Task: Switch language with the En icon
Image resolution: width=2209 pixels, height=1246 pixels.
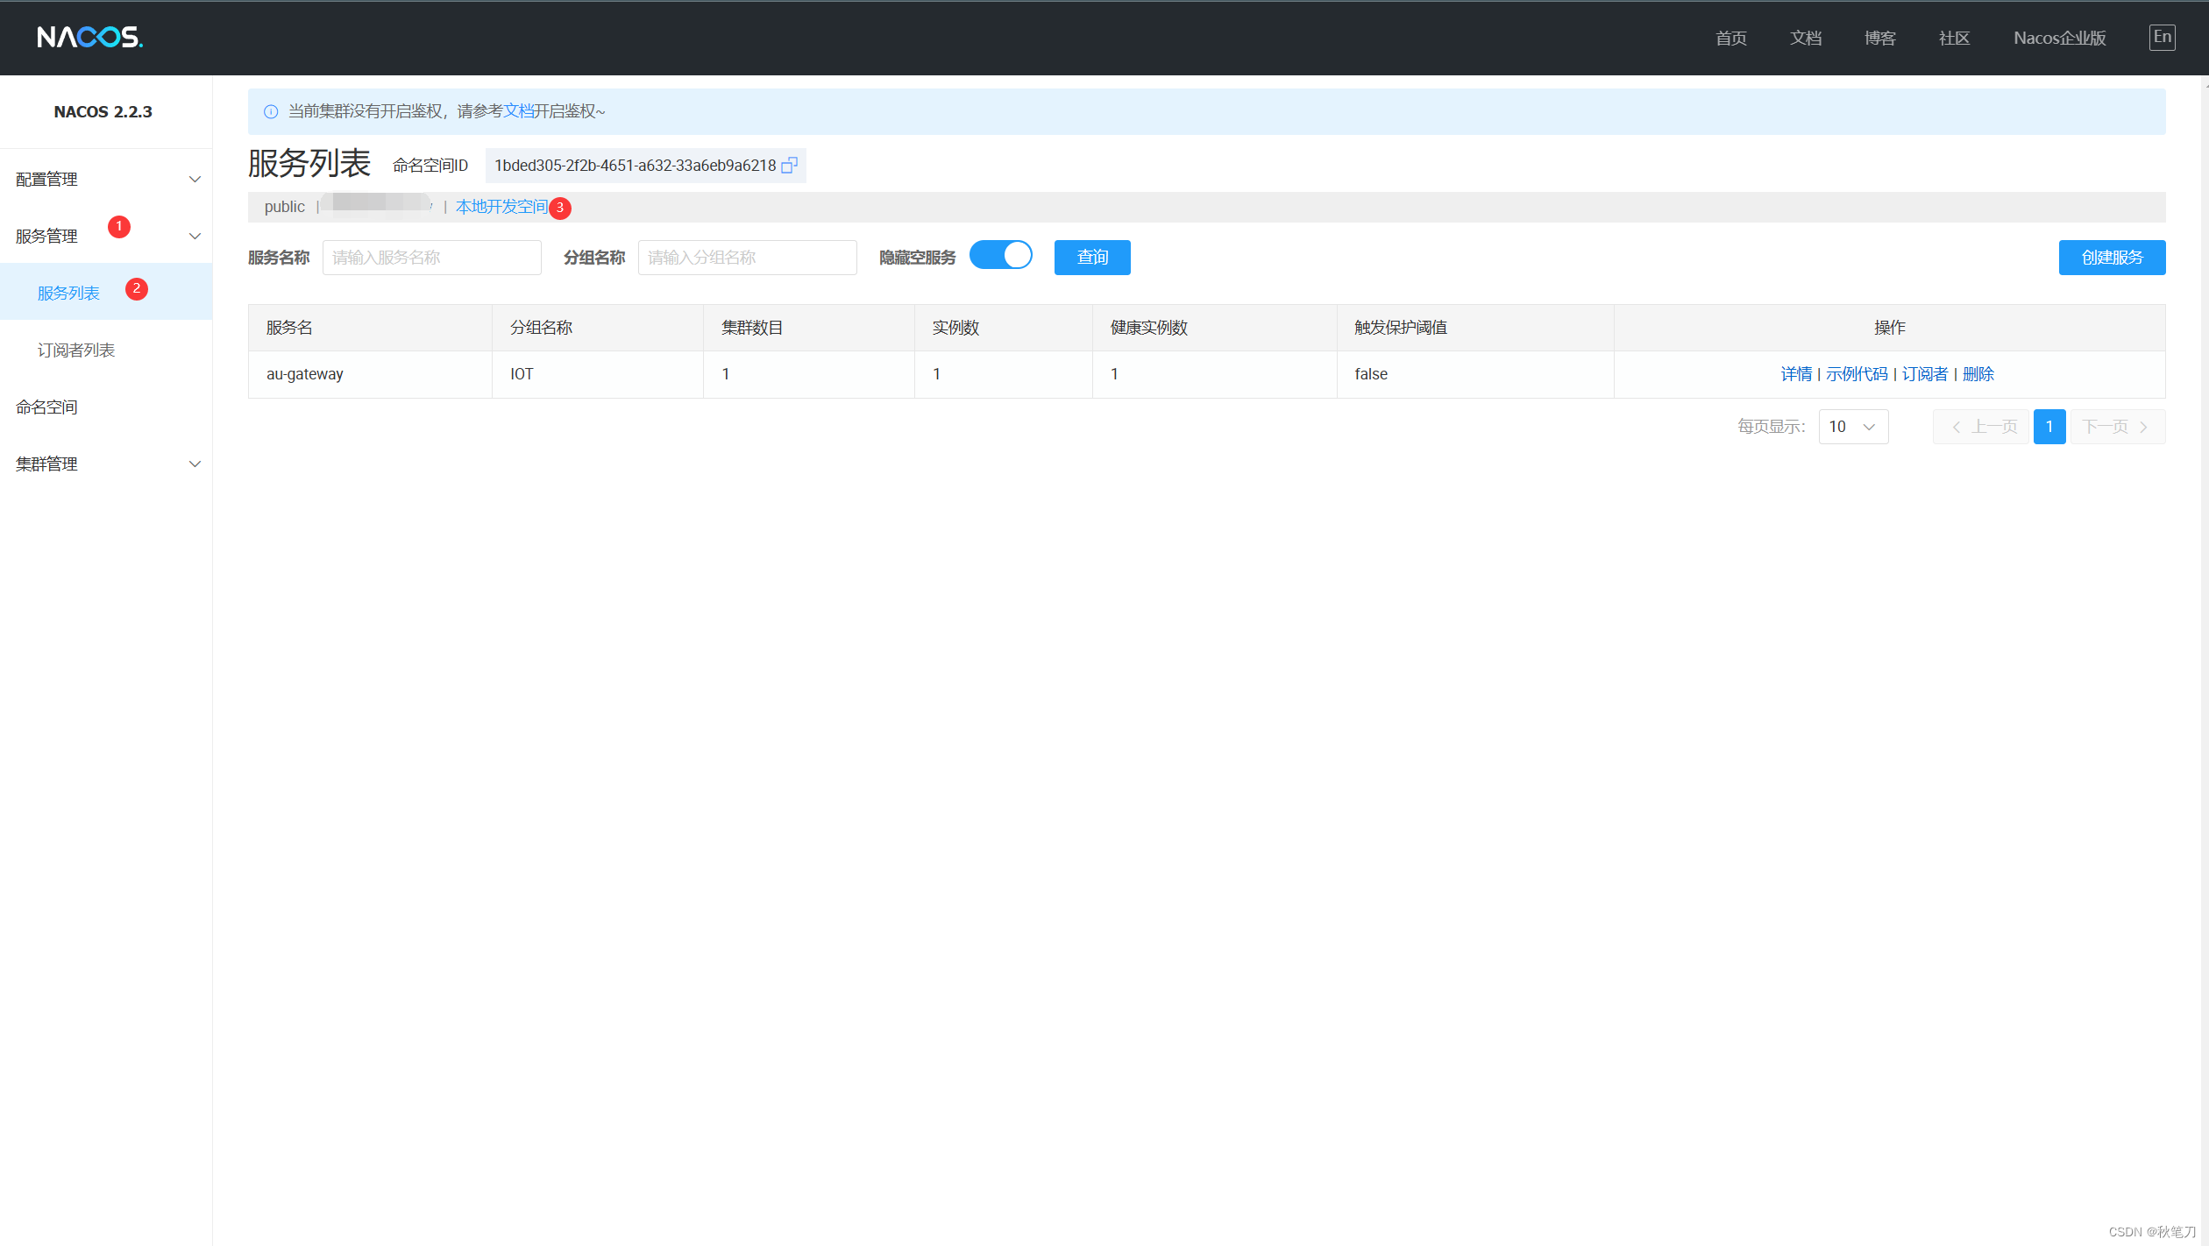Action: (2161, 37)
